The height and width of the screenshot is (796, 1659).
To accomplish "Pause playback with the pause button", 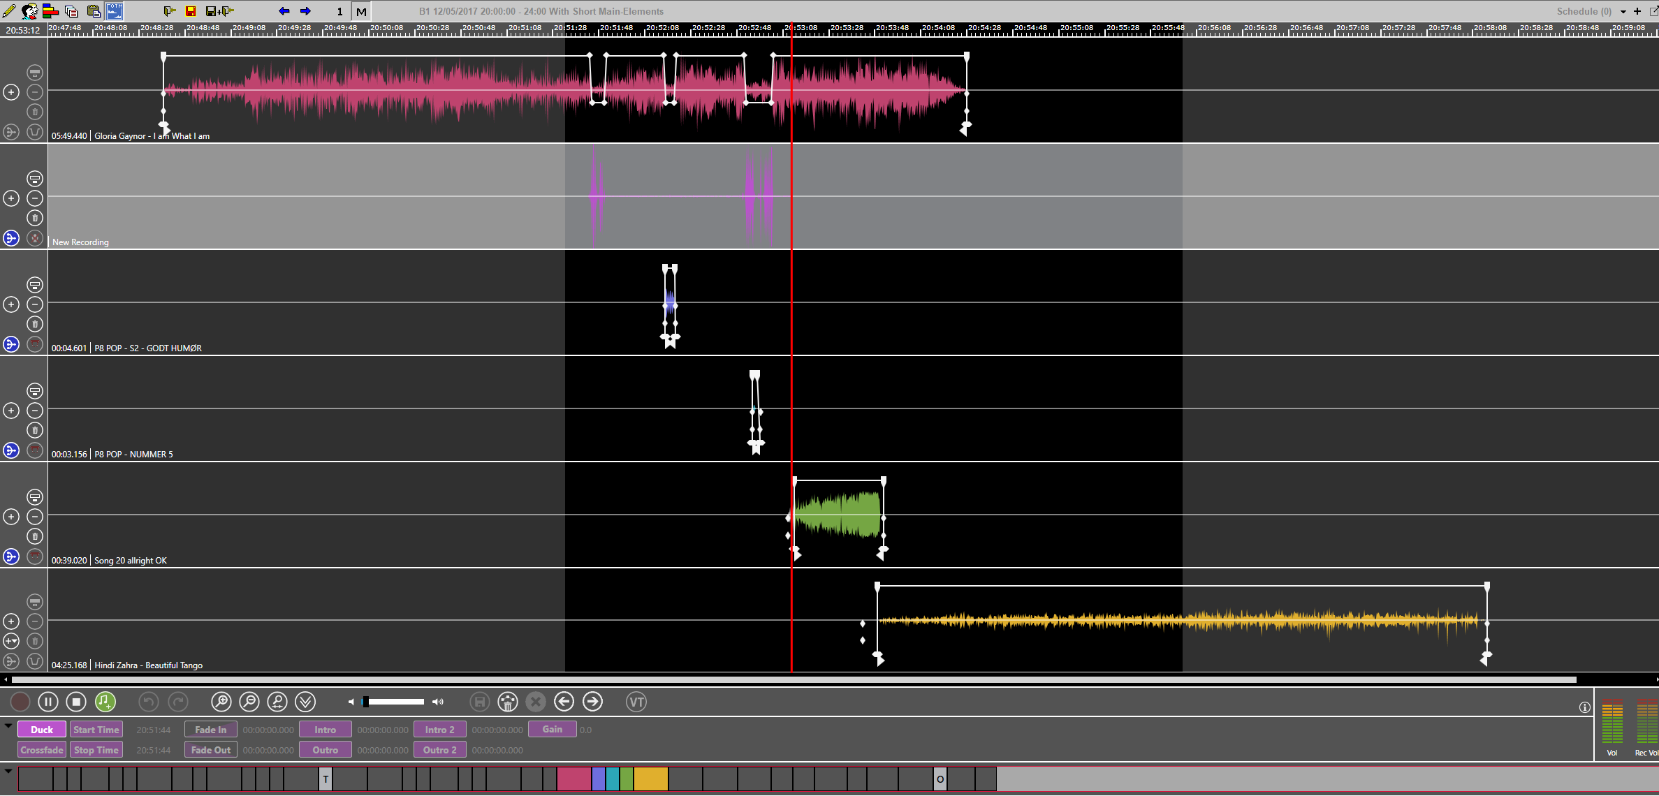I will tap(47, 702).
